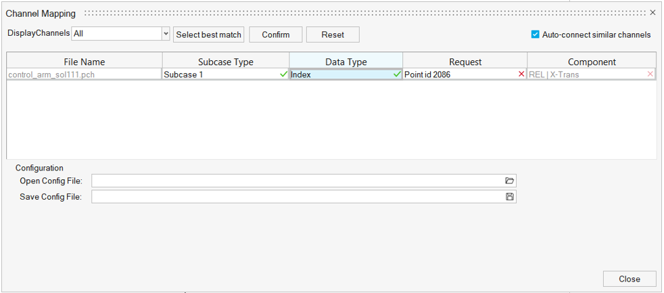Click the Save Config File text field

(x=298, y=197)
